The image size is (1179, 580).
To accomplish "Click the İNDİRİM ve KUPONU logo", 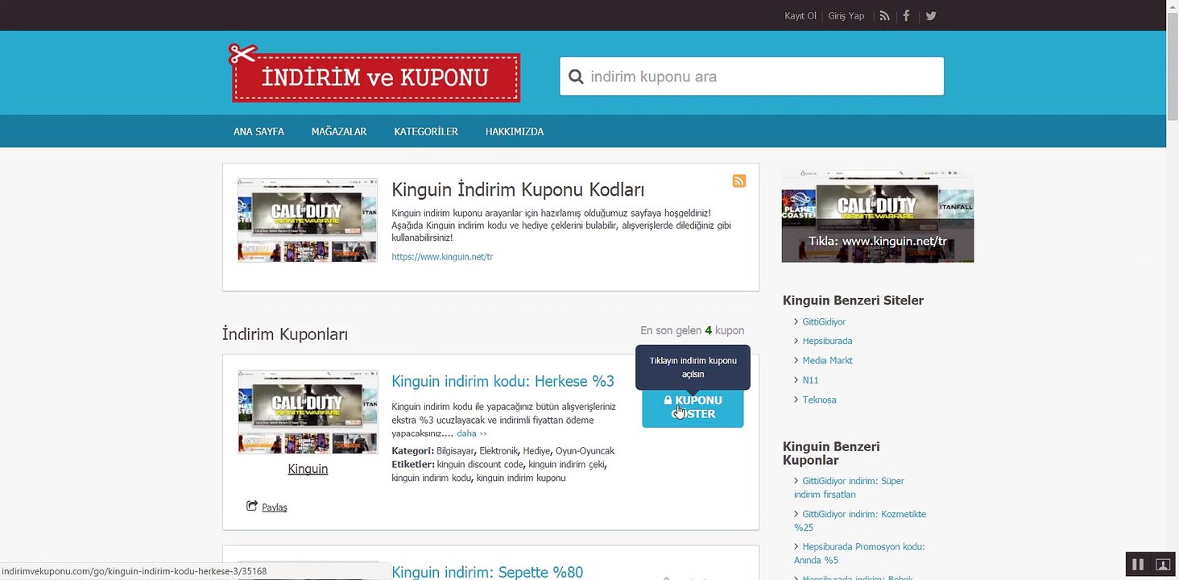I will click(x=374, y=73).
